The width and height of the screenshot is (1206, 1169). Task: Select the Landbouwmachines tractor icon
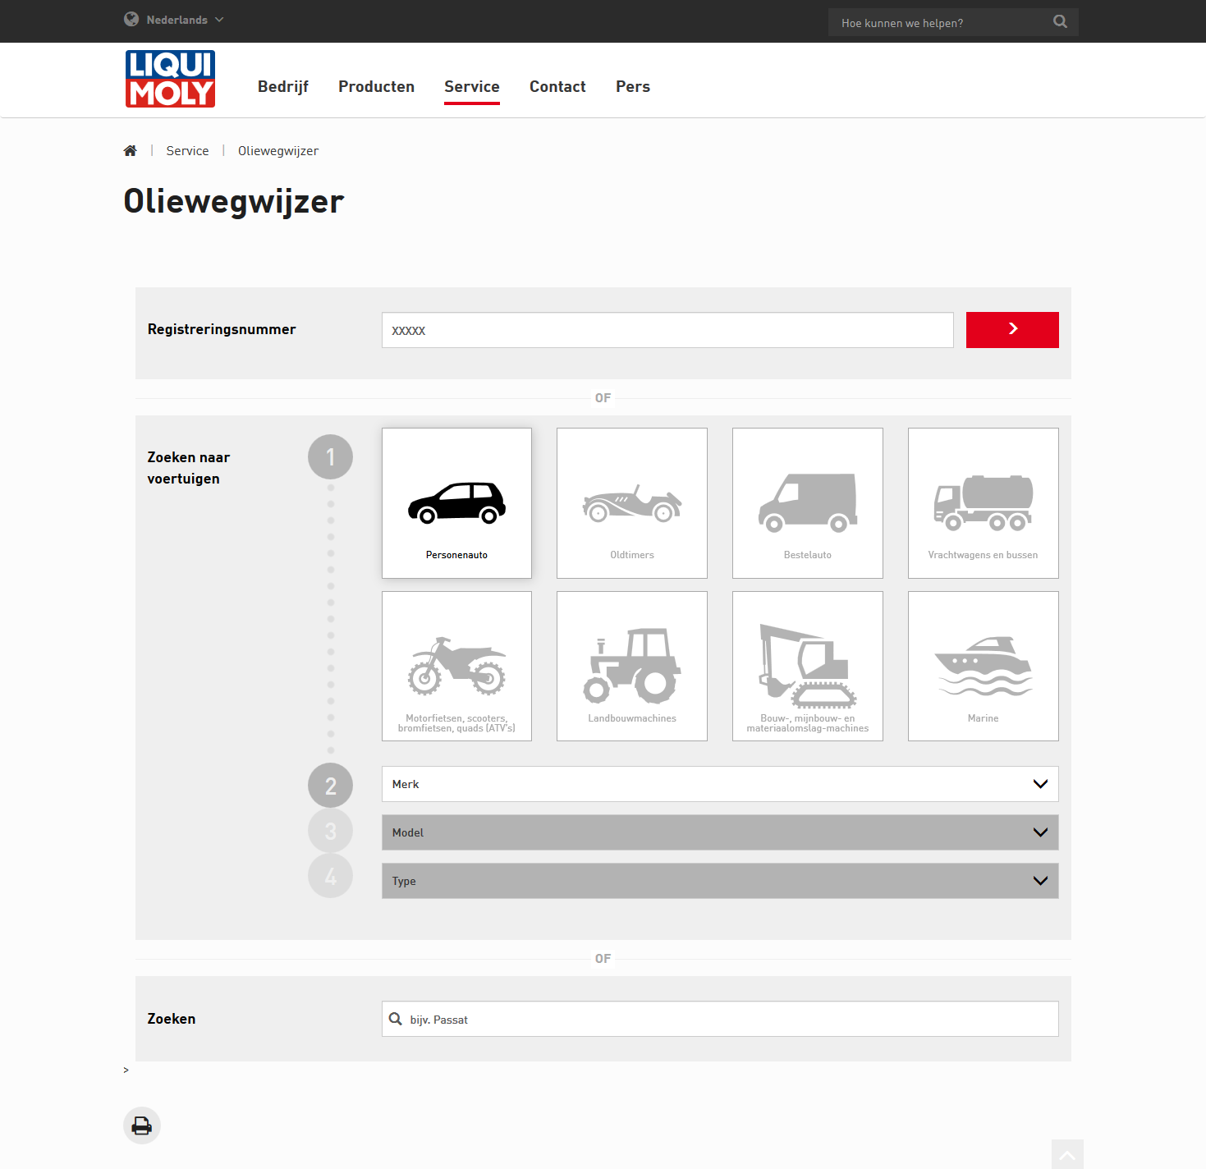[631, 666]
